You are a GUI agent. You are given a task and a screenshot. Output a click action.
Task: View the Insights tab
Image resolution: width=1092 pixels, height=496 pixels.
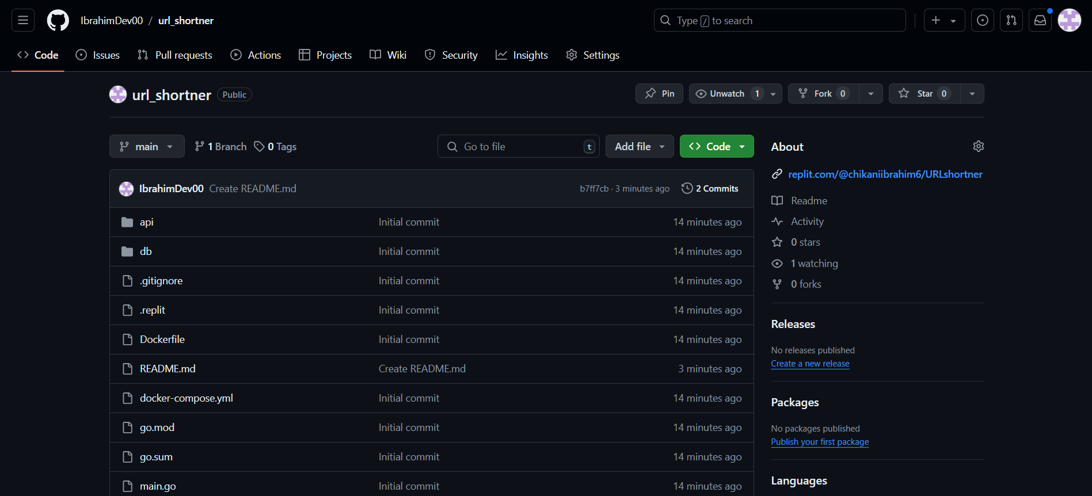[x=522, y=55]
